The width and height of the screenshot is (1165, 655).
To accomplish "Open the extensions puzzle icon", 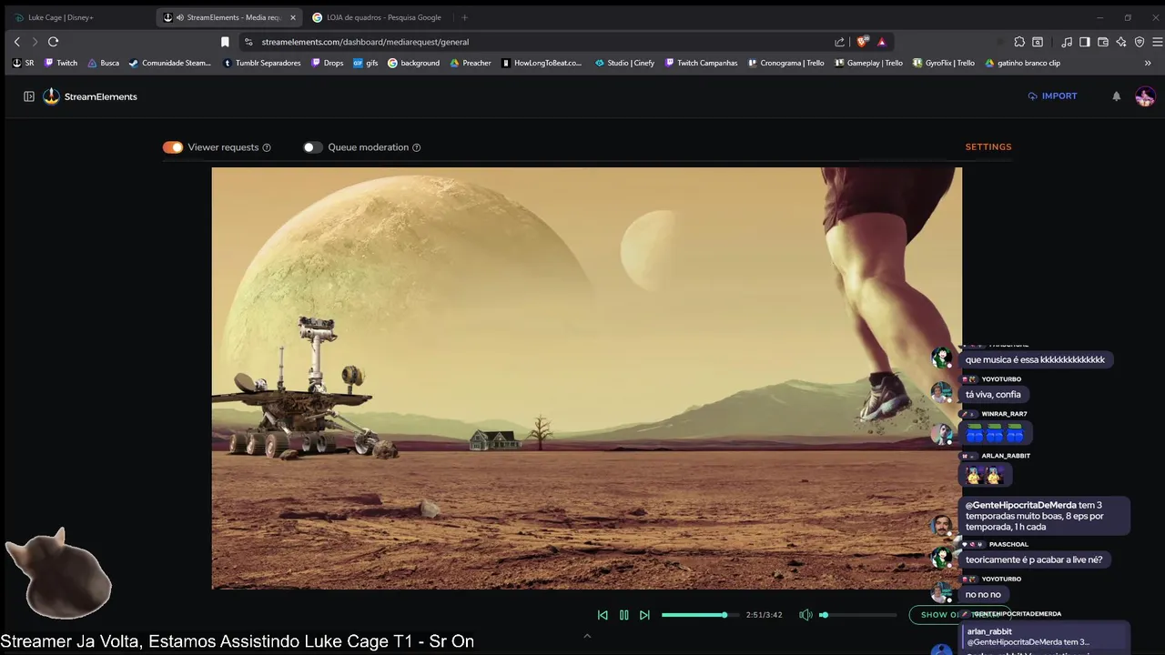I will [1019, 42].
